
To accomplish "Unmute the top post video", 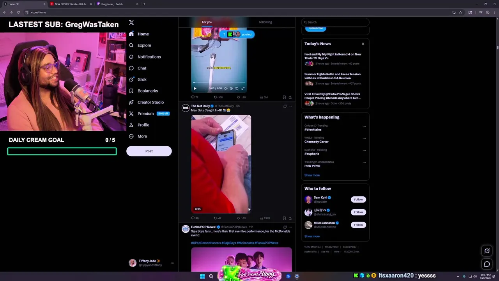I will point(225,89).
